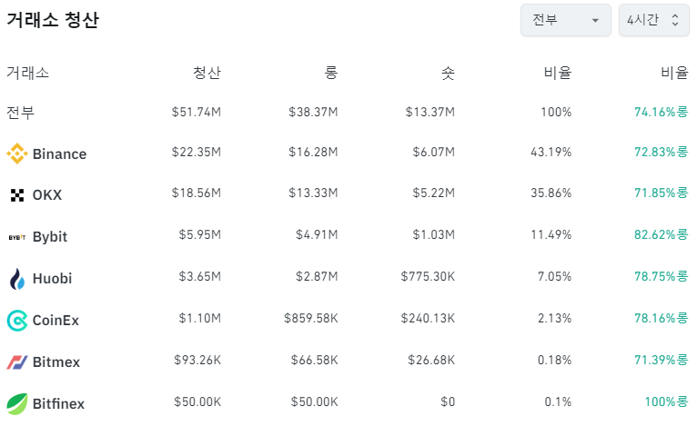Click Bitmex long value $66.58K
This screenshot has height=426, width=697.
coord(314,361)
